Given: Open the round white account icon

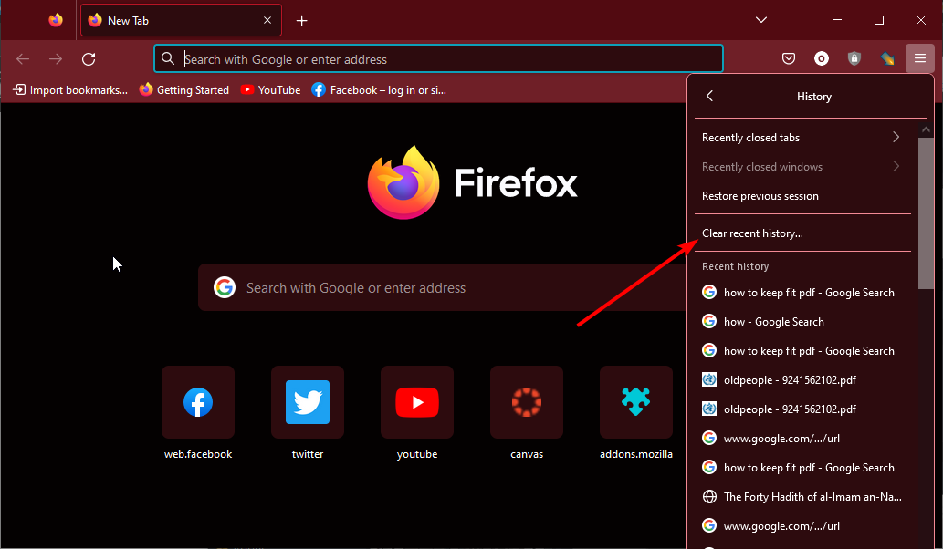Looking at the screenshot, I should pos(821,58).
